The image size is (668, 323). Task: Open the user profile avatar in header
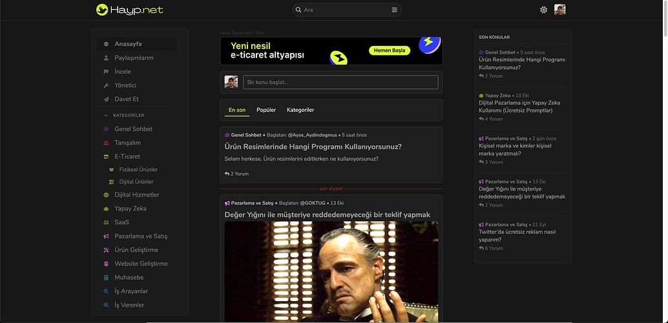[x=559, y=10]
